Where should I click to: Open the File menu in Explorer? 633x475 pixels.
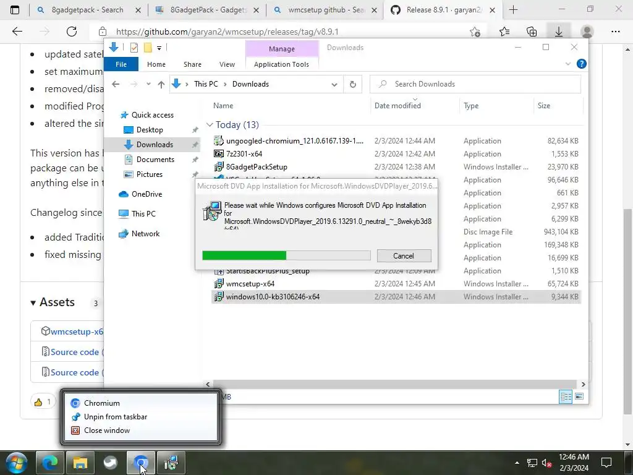point(121,64)
